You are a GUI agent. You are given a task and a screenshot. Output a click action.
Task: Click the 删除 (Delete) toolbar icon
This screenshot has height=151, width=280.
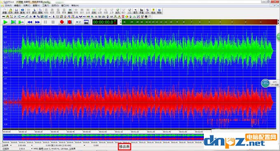point(70,11)
